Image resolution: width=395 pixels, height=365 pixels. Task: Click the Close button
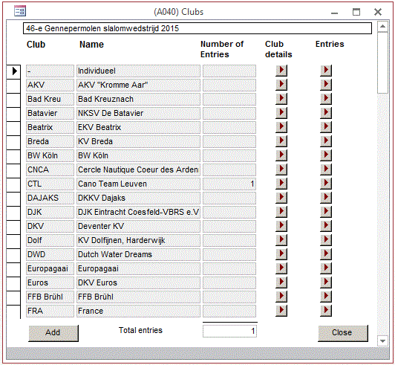point(342,333)
